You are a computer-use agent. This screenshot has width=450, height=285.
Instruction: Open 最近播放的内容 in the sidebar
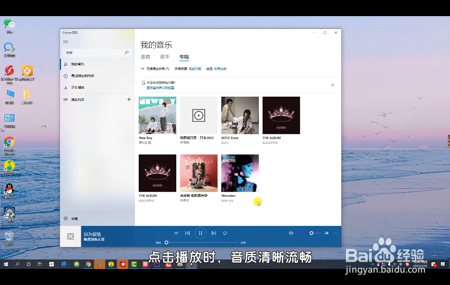click(97, 76)
